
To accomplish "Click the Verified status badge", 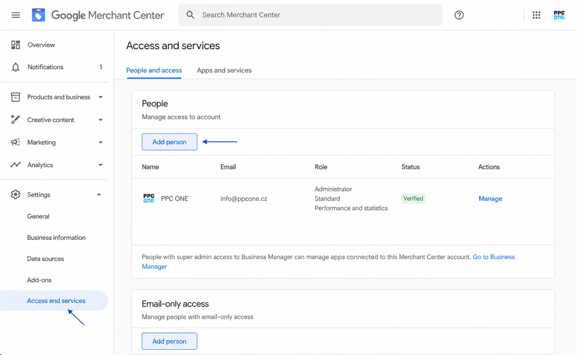I will click(413, 198).
